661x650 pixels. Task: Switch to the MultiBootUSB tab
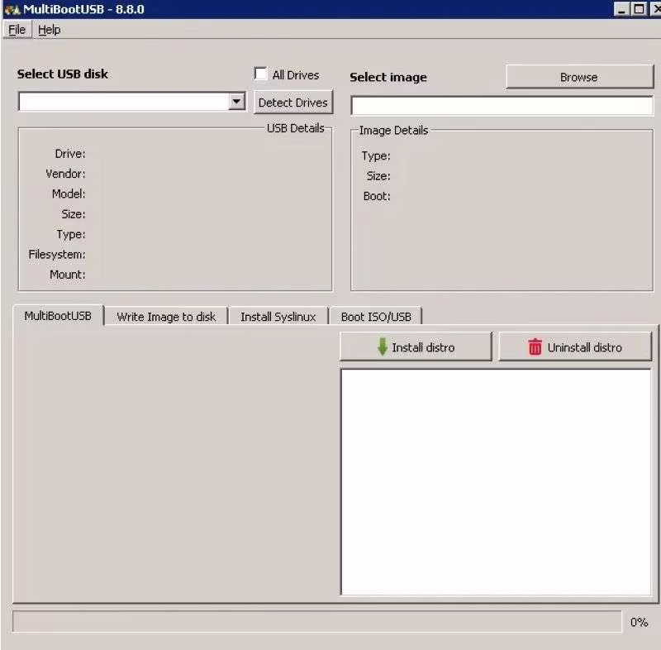58,316
